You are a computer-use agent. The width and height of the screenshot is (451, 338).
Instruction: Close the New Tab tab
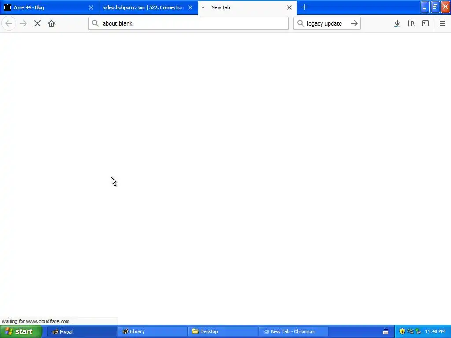[289, 7]
